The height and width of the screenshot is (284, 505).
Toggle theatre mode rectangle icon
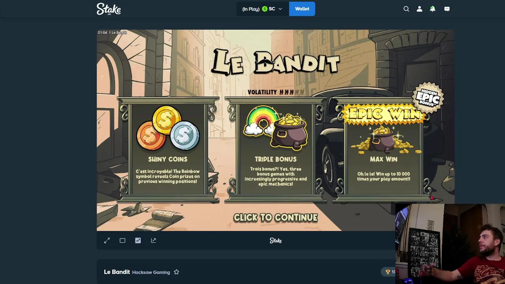point(122,240)
